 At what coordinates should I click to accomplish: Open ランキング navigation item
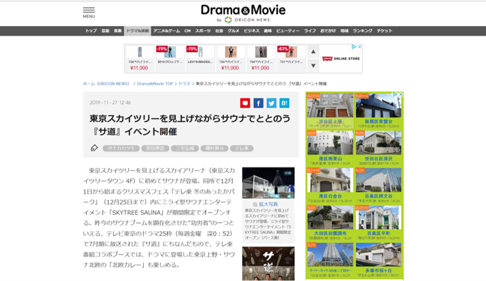coord(362,31)
